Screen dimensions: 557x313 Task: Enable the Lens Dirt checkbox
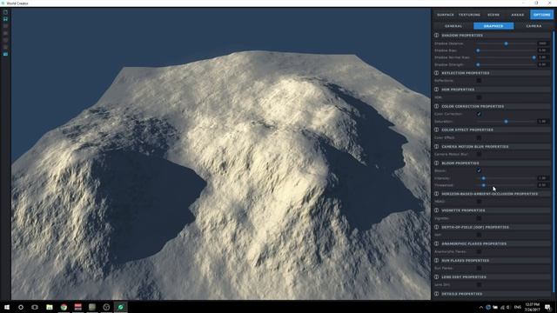pos(479,284)
